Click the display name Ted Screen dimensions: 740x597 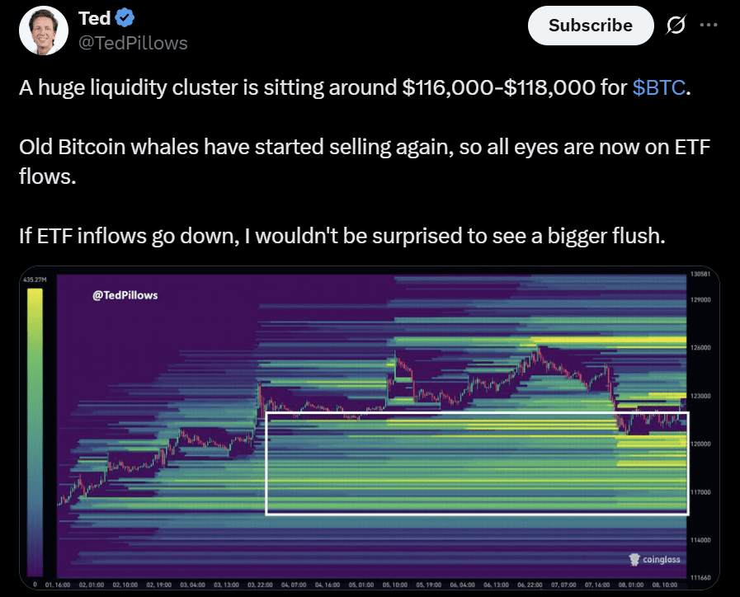click(95, 18)
